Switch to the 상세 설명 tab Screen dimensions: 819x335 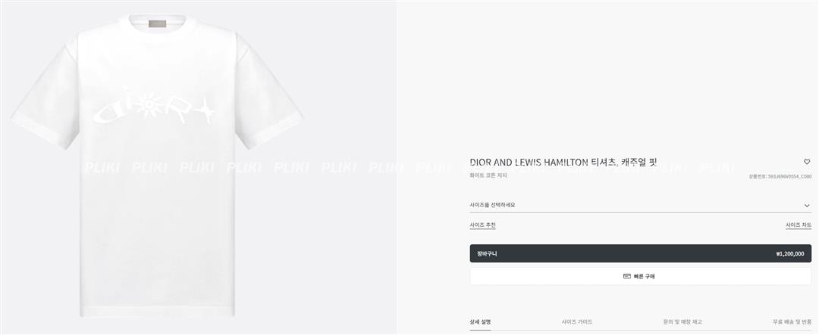[480, 322]
